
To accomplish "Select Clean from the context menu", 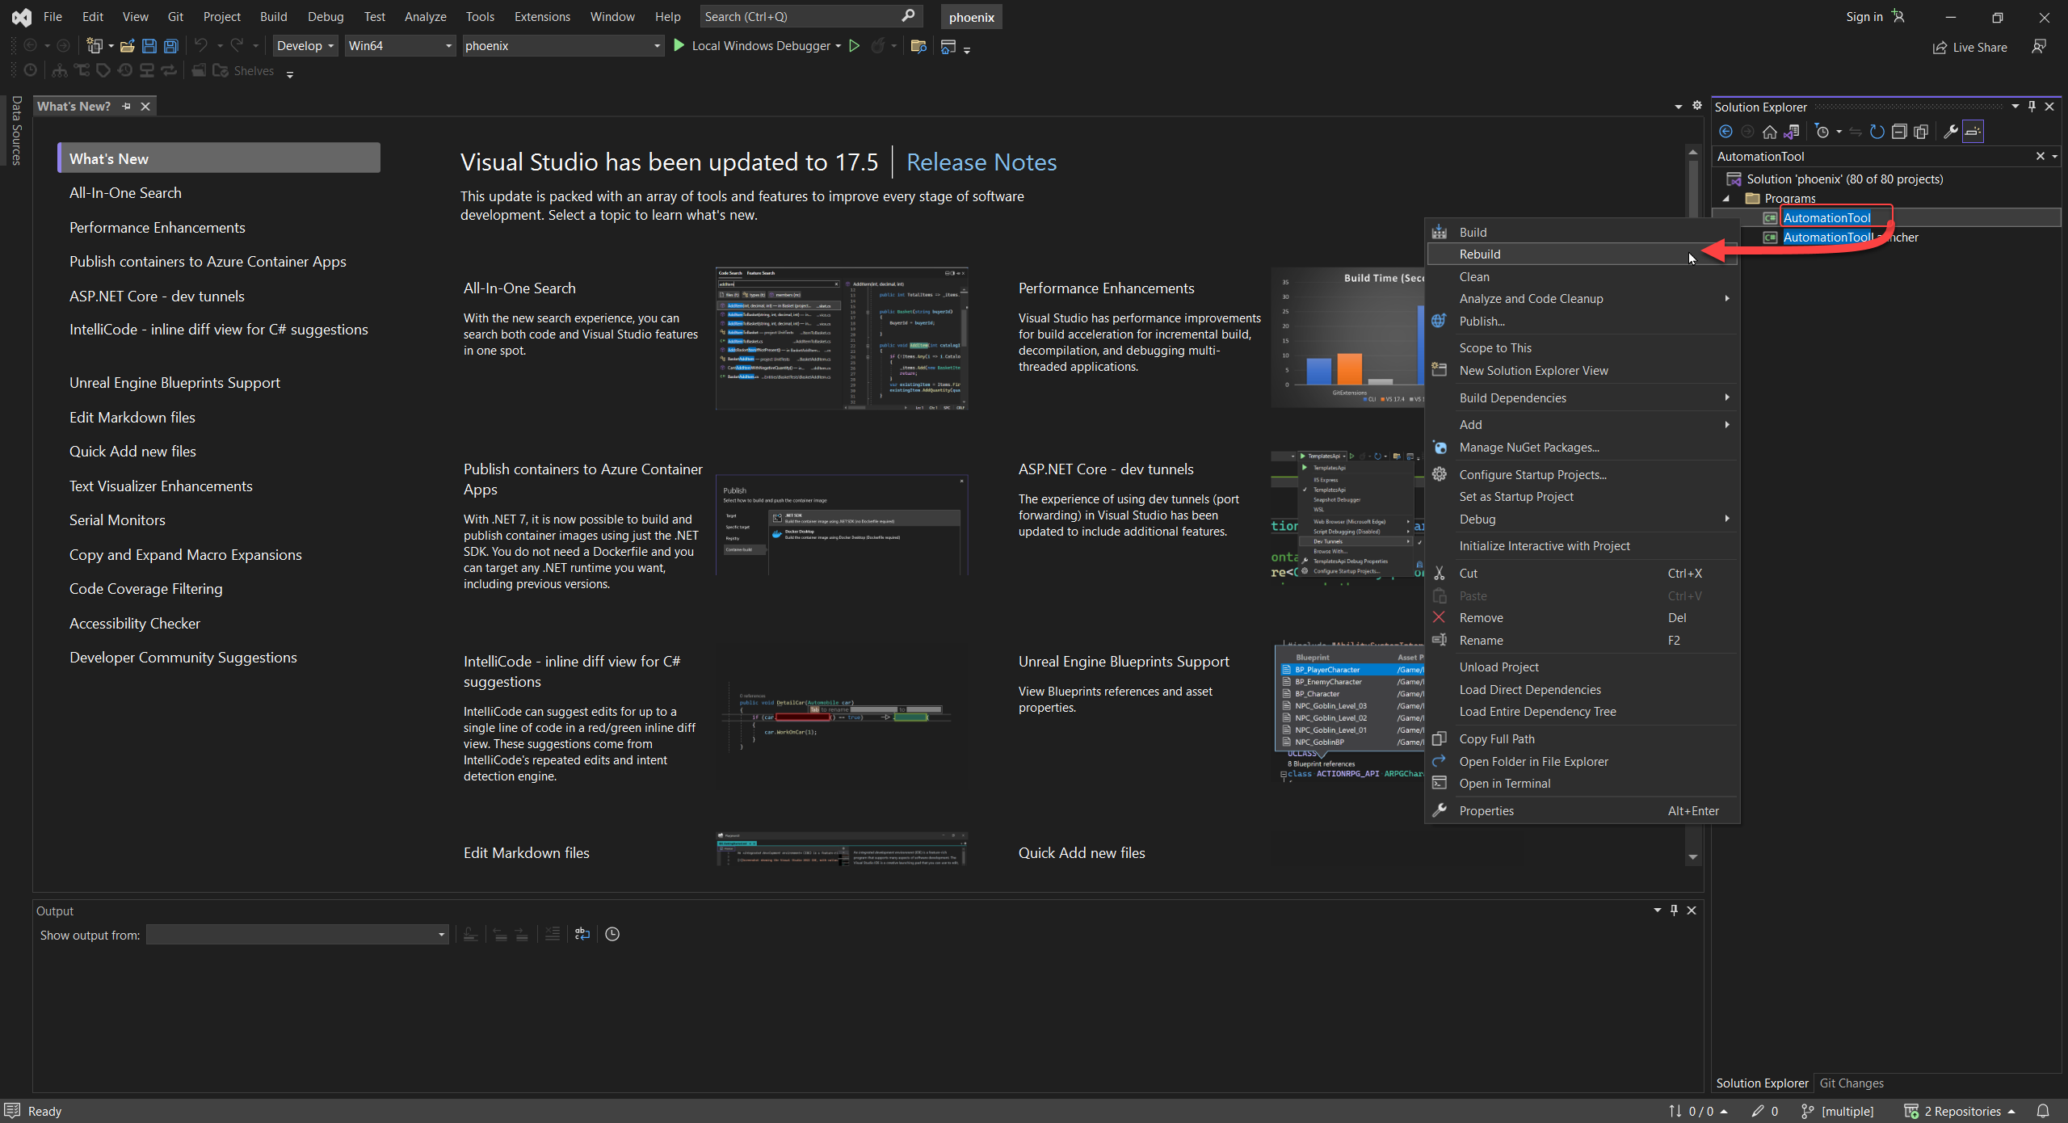I will [x=1475, y=276].
